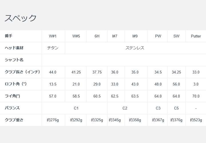The image size is (206, 143).
Task: Select the 70.0 lie angle value
Action: (196, 96)
